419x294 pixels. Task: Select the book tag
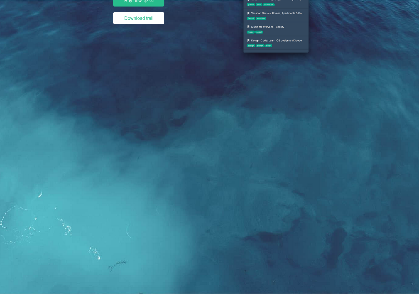(269, 46)
